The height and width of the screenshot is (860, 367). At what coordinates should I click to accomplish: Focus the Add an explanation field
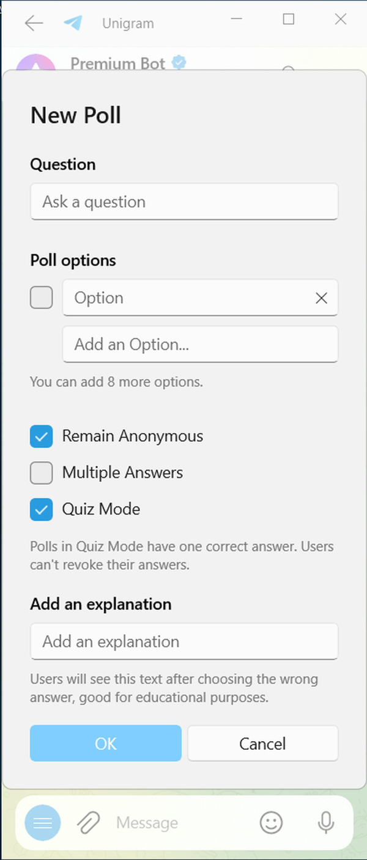184,641
